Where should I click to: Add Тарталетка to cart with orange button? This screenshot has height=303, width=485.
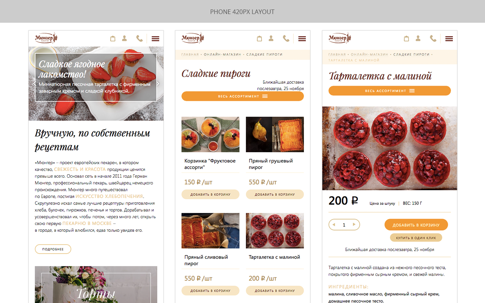click(416, 225)
